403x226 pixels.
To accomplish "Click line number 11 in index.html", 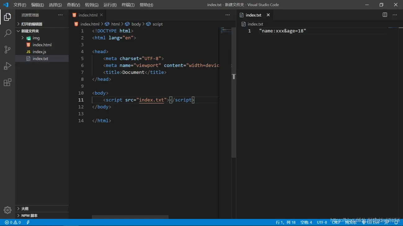I will (x=81, y=100).
